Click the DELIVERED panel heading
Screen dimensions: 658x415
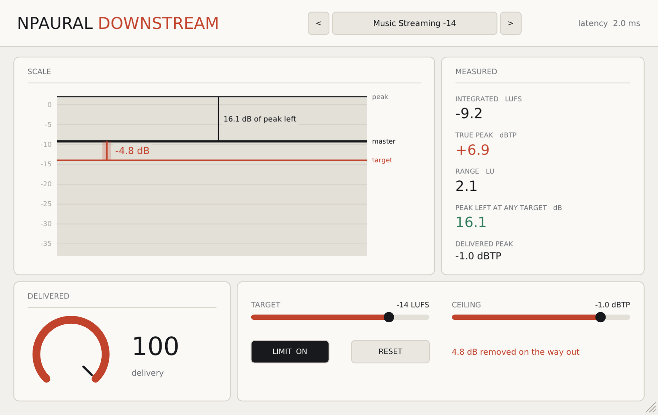click(x=48, y=296)
